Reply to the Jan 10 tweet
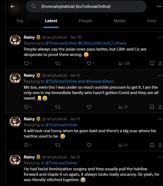This screenshot has height=186, width=163. click(26, 63)
